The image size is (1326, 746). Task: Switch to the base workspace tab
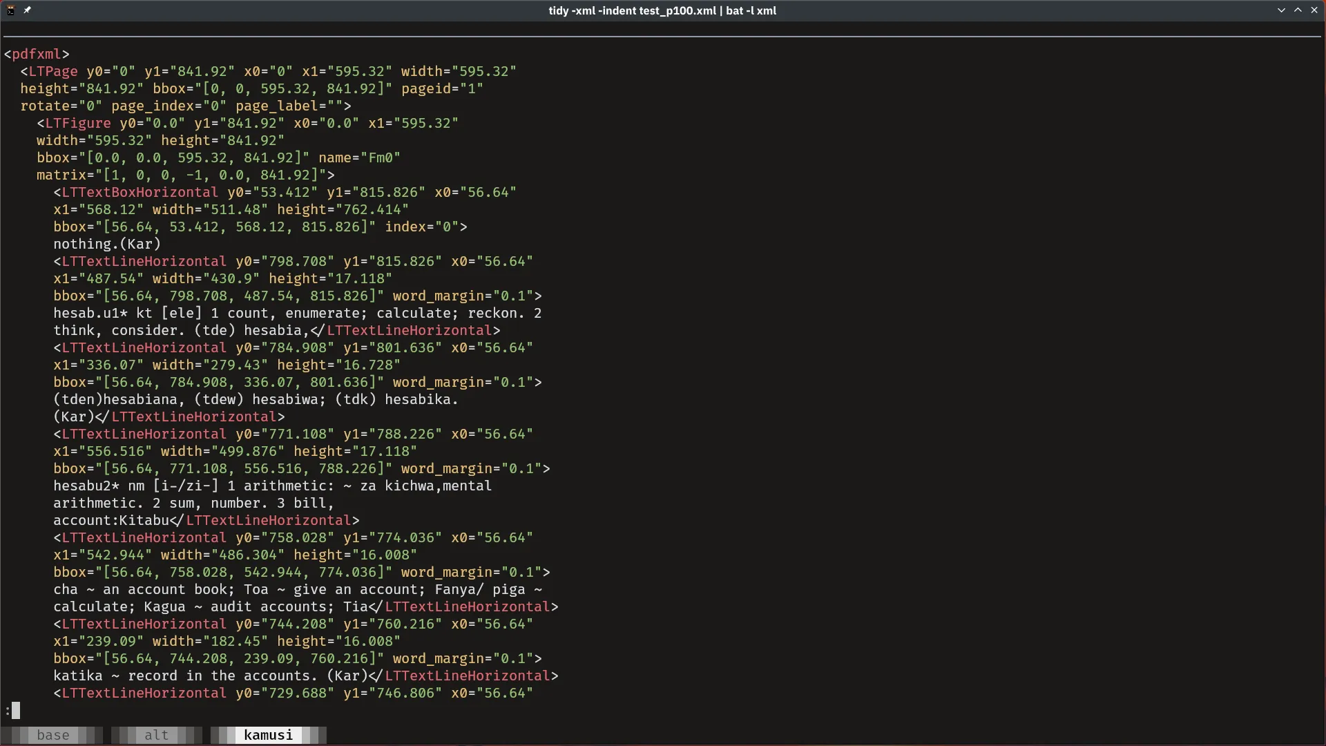pyautogui.click(x=52, y=735)
